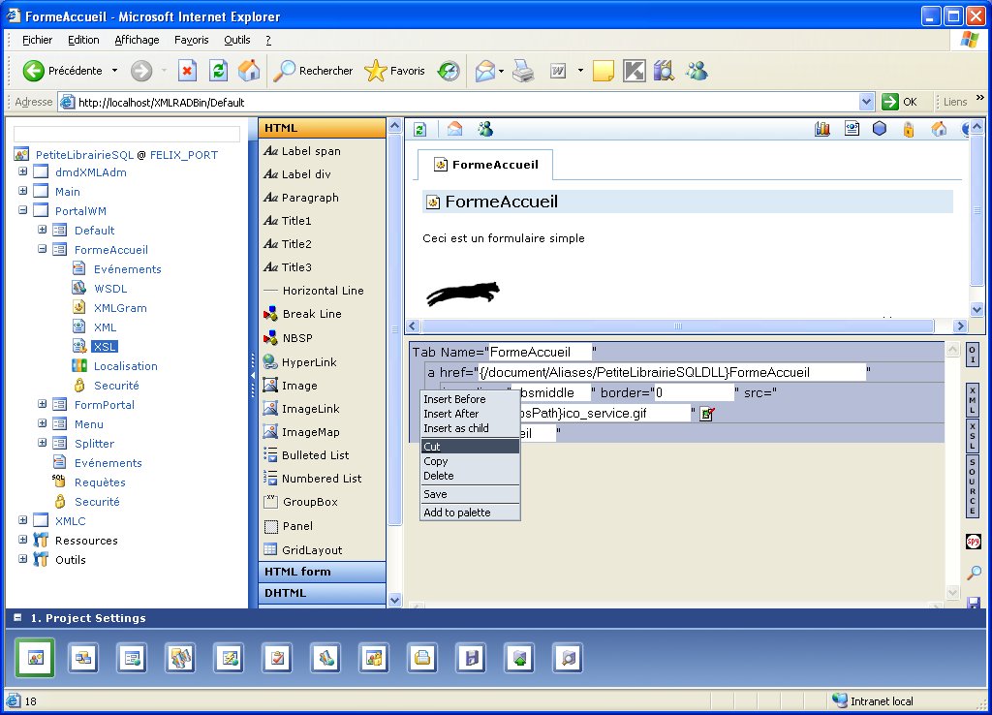Viewport: 992px width, 715px height.
Task: Collapse the FormeAccueil tree node
Action: point(42,250)
